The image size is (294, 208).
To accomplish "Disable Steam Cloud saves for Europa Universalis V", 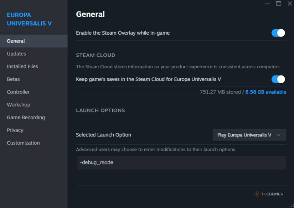I will [x=278, y=79].
